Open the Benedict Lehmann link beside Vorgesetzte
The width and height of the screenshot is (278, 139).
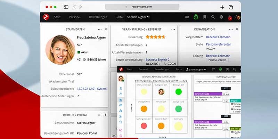(218, 37)
